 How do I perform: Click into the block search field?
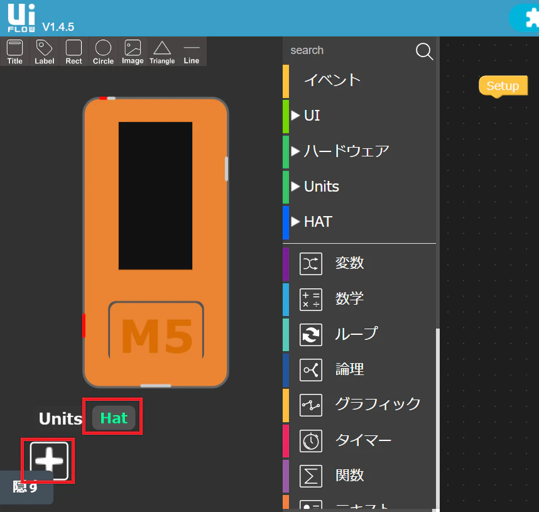[349, 50]
